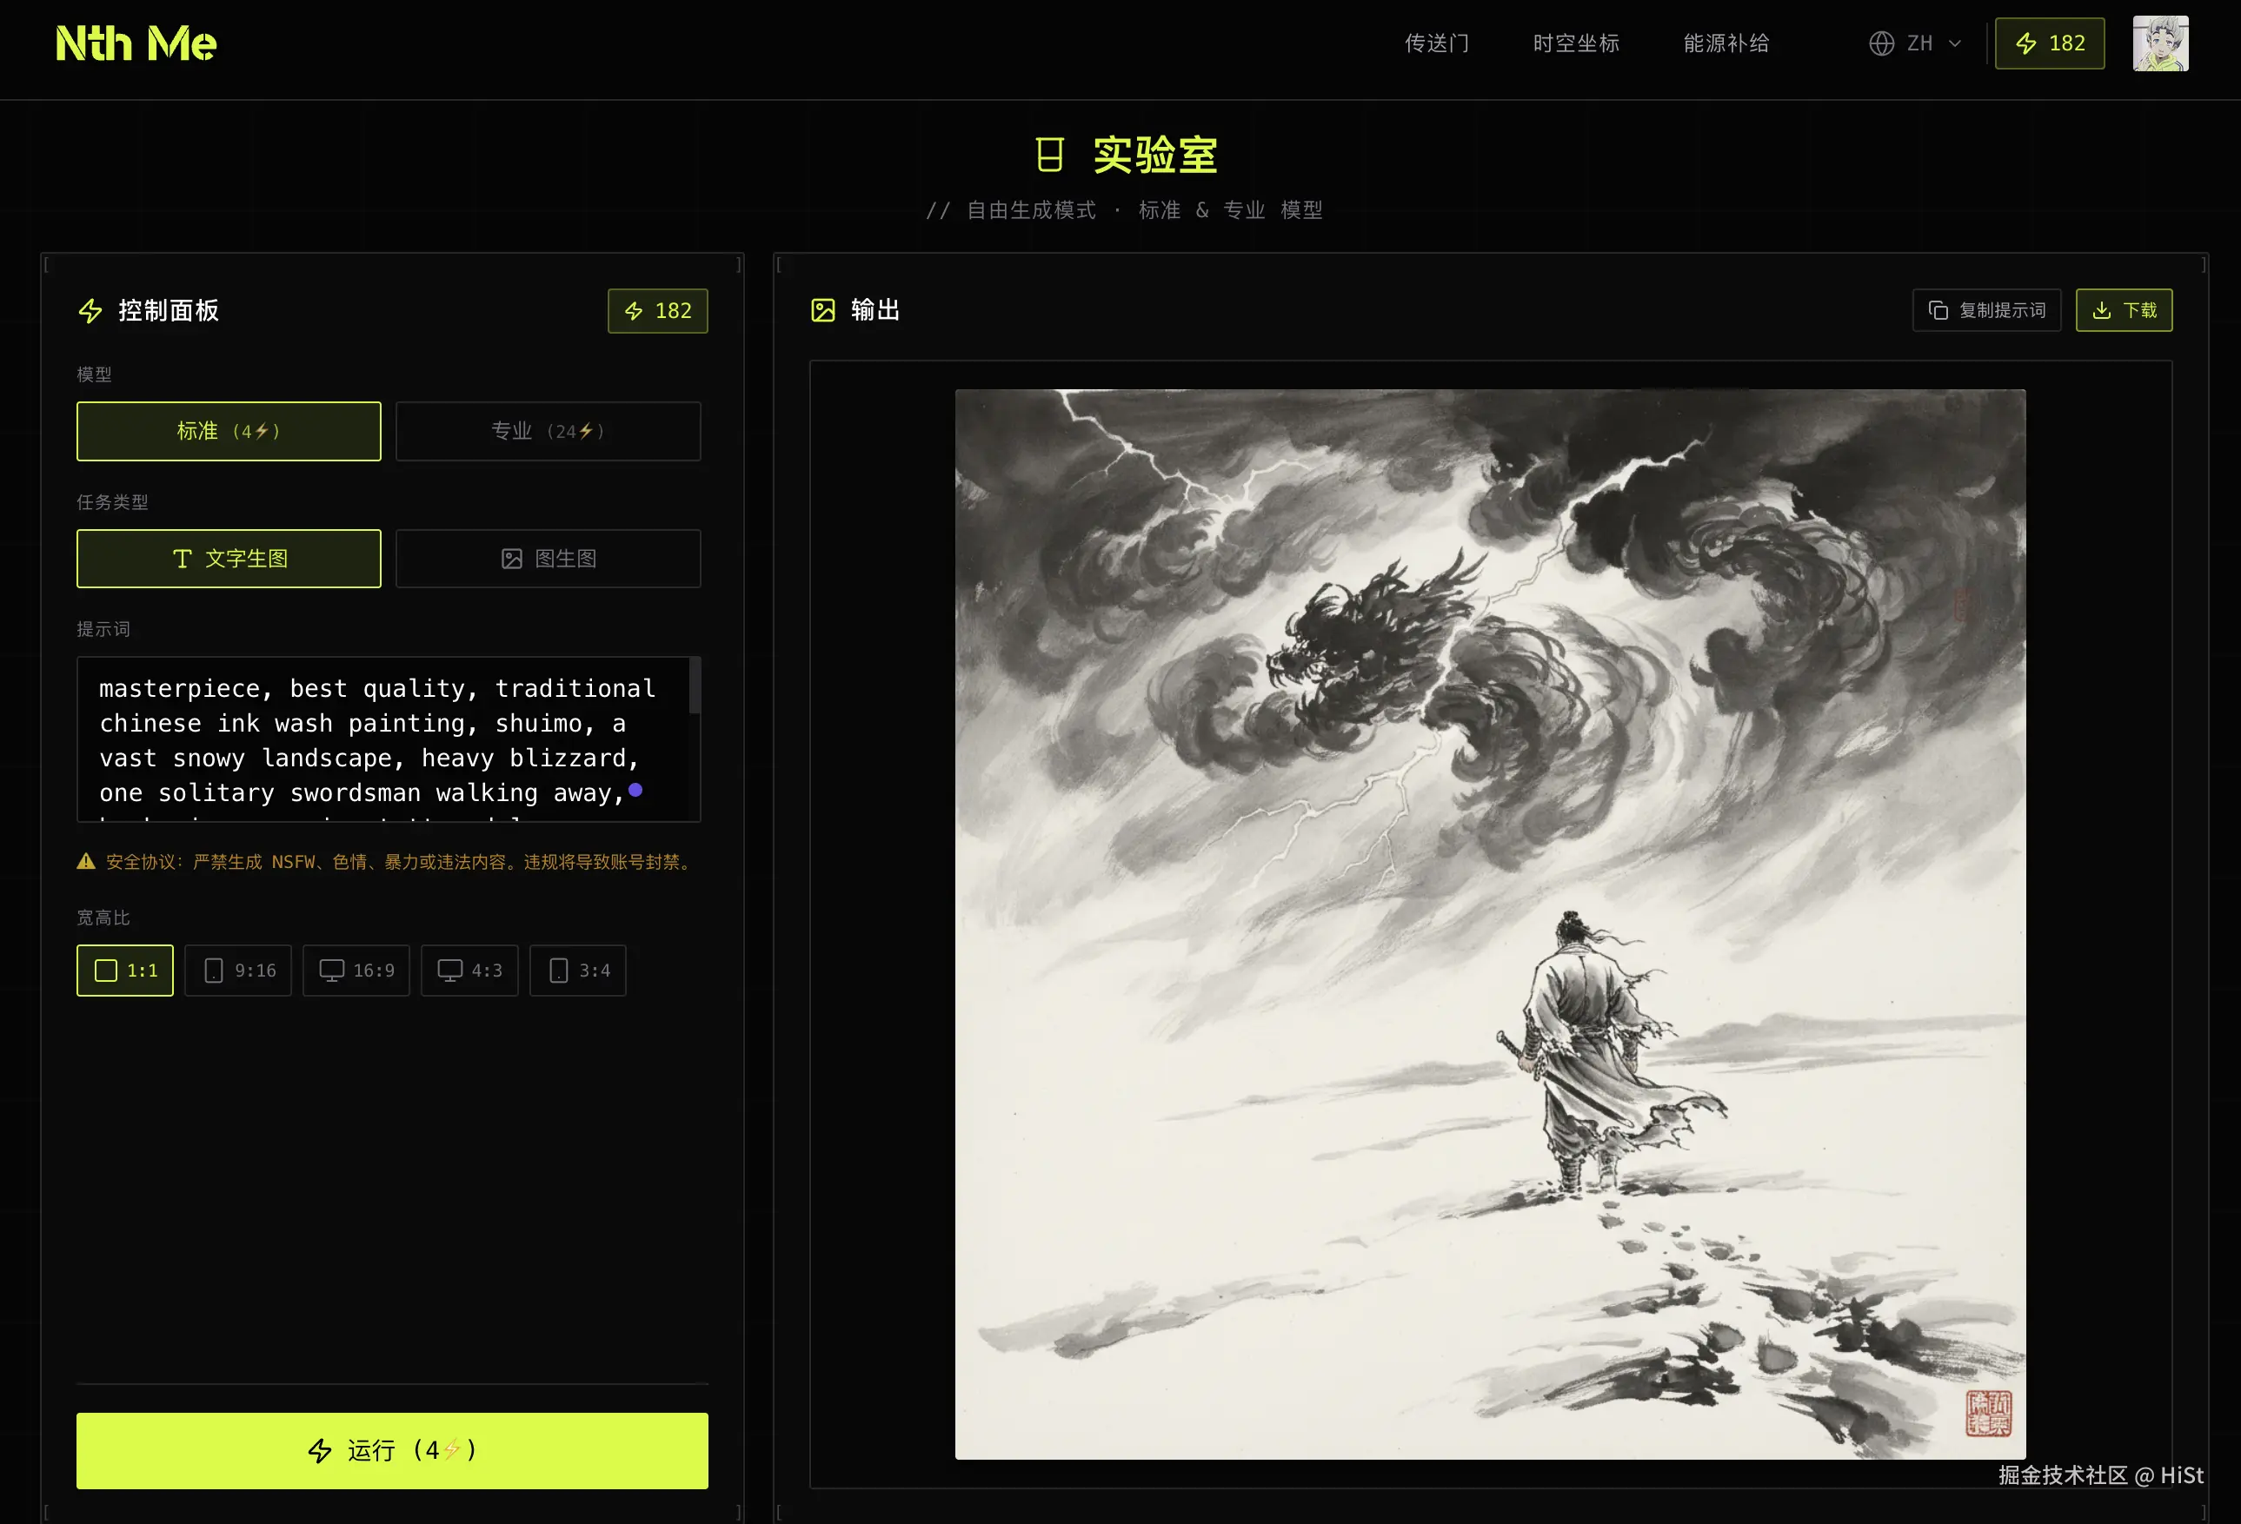Click the globe language icon in the navbar
2241x1524 pixels.
point(1881,43)
